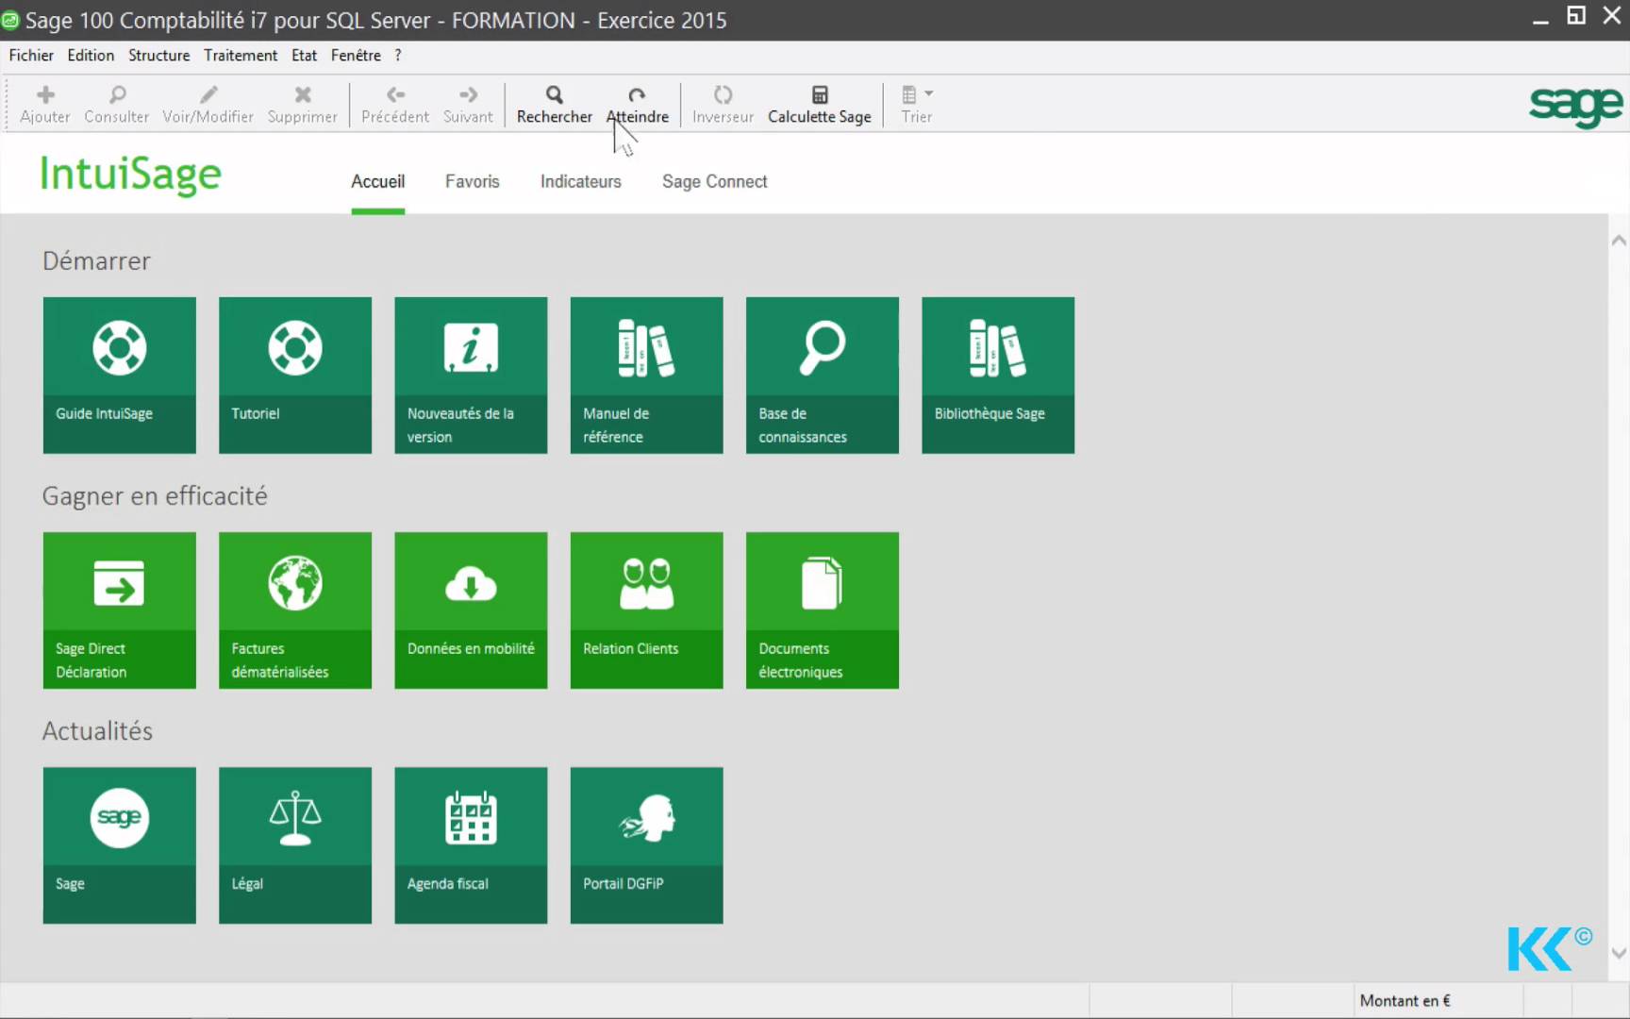
Task: Click the IntuiSage logo
Action: [130, 175]
